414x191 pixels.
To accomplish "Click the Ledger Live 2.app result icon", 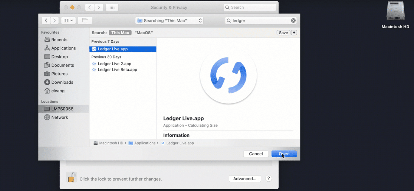I will (94, 64).
